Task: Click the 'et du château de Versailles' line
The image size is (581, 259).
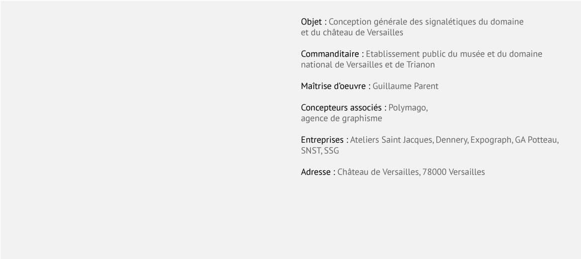Action: 352,33
